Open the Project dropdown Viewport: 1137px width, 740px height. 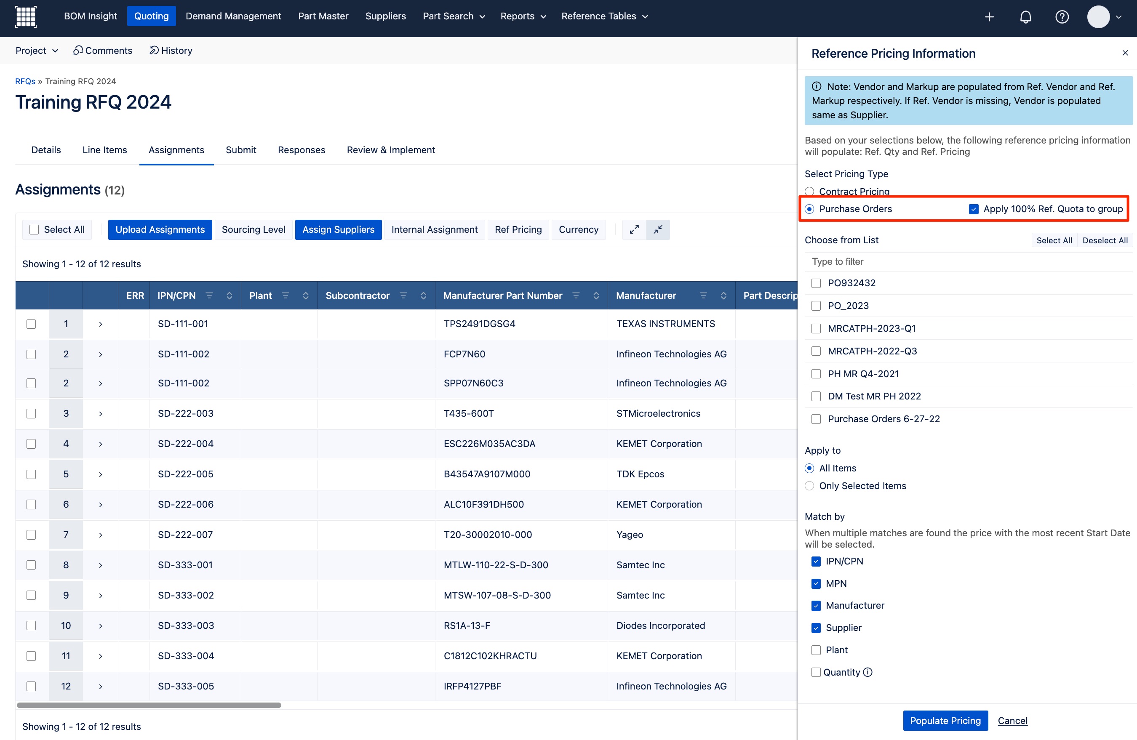coord(36,51)
